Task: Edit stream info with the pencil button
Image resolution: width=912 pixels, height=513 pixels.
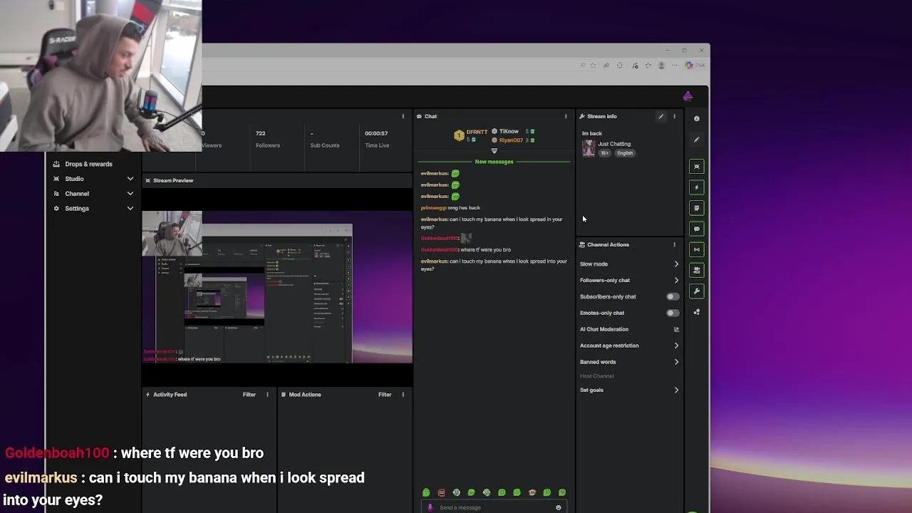Action: (x=661, y=116)
